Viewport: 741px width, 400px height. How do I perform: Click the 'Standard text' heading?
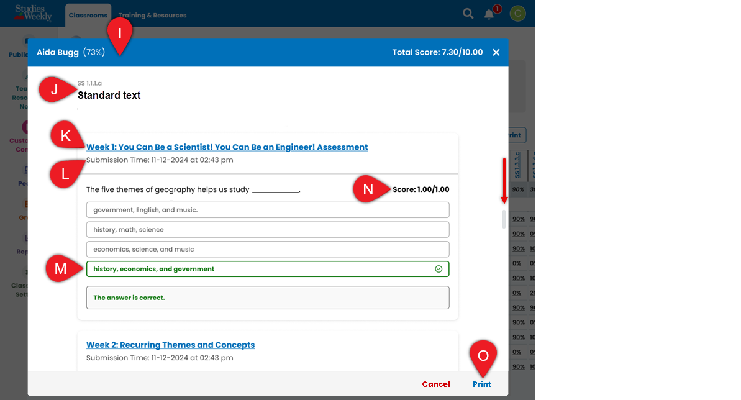109,96
